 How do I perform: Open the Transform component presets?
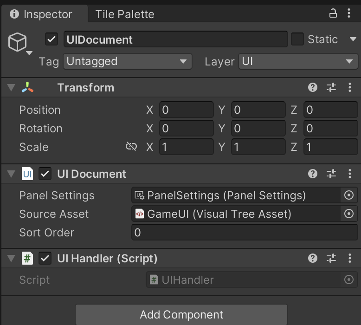coord(331,87)
